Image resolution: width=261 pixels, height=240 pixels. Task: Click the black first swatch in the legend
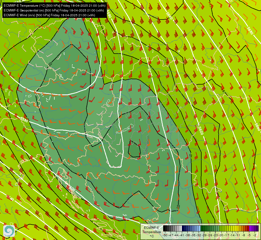164,228
